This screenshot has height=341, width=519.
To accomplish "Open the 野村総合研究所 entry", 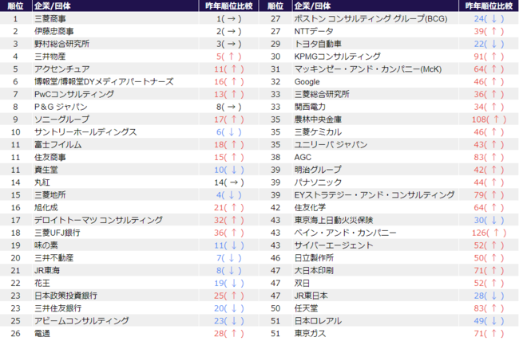I will click(x=62, y=44).
